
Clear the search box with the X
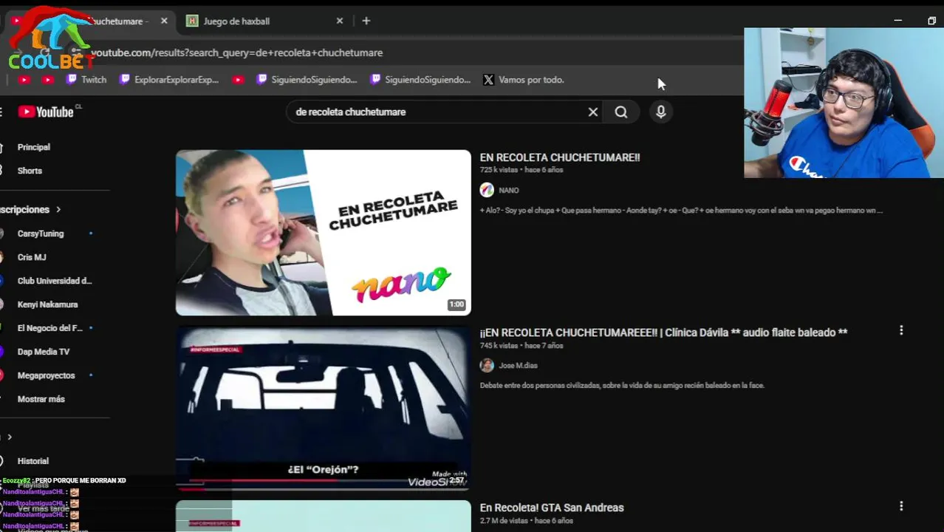(592, 112)
